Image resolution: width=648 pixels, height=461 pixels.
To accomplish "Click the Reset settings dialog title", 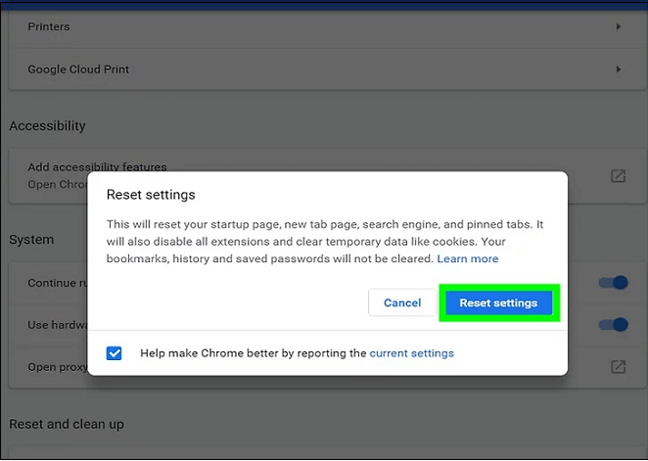I will click(151, 196).
